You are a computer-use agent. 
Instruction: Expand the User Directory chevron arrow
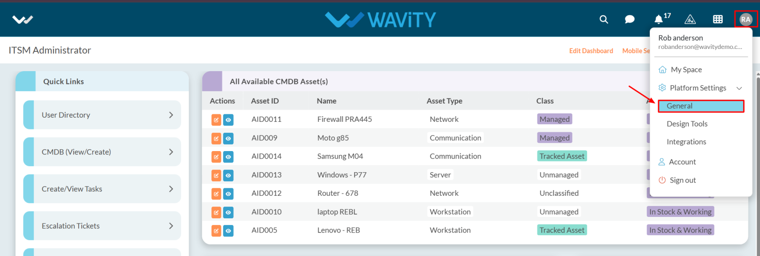(x=171, y=115)
